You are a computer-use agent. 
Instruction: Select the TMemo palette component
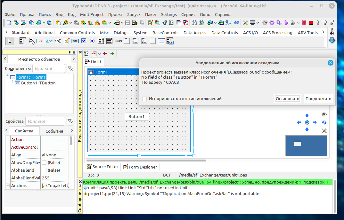tap(66, 41)
